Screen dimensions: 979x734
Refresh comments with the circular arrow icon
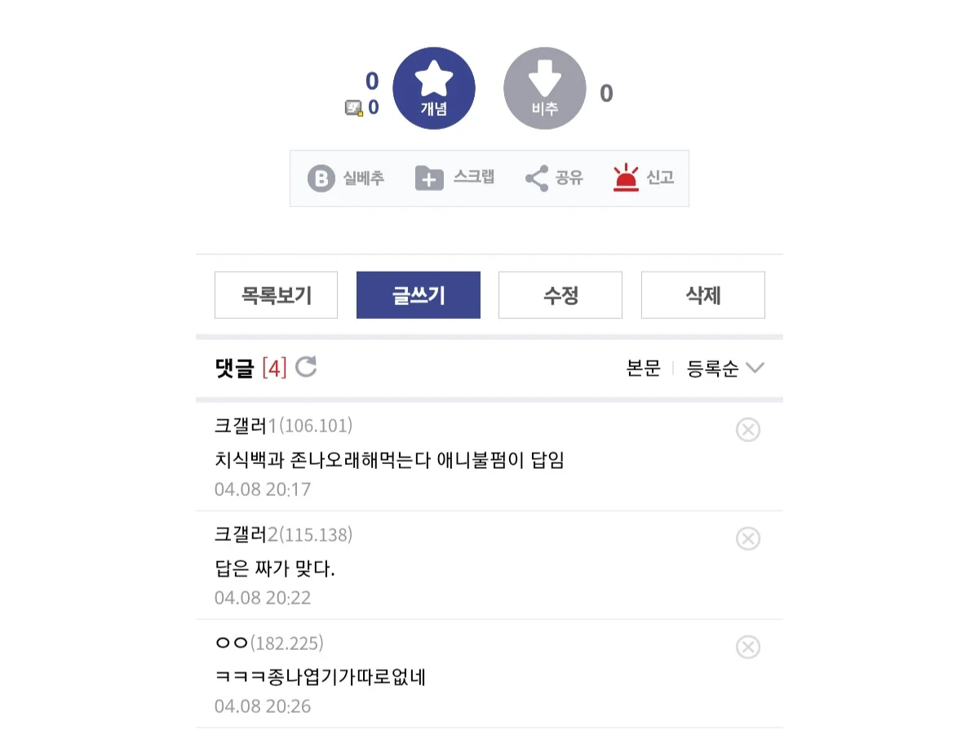coord(306,368)
